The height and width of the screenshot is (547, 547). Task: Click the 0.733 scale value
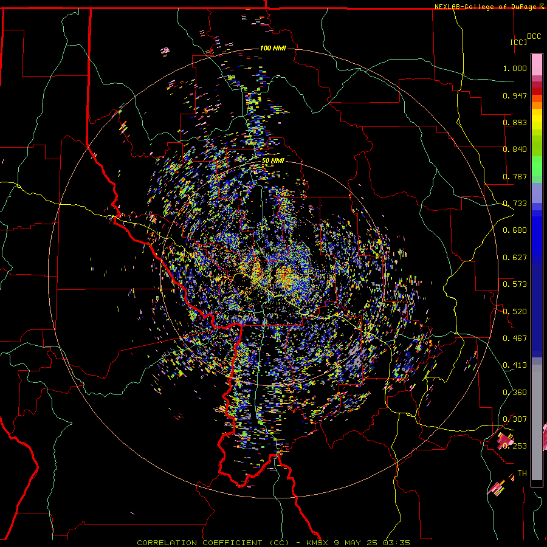pos(515,204)
